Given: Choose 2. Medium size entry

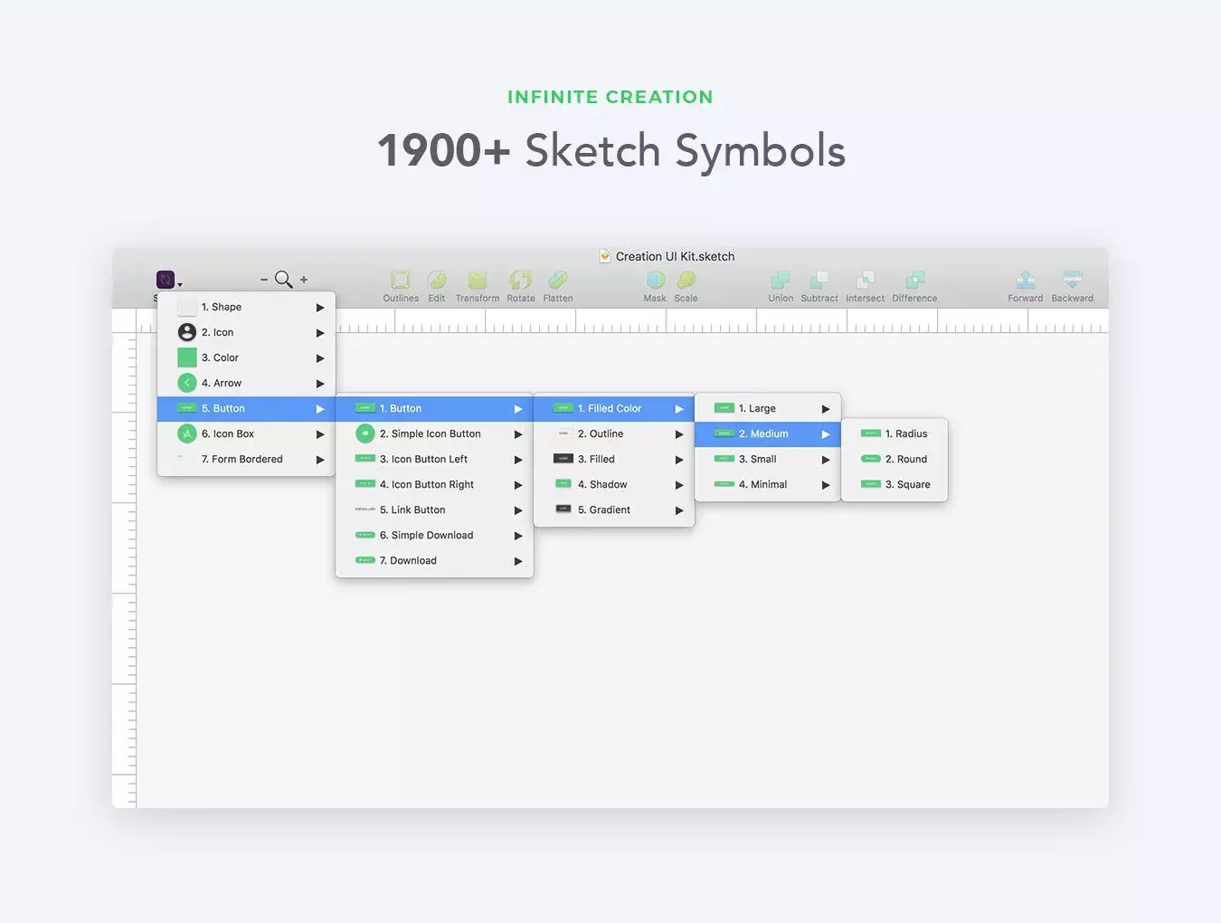Looking at the screenshot, I should click(x=768, y=433).
